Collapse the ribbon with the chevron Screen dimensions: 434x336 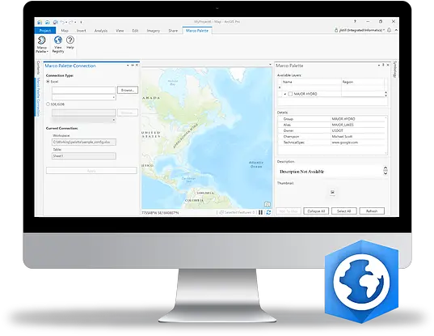pos(396,30)
